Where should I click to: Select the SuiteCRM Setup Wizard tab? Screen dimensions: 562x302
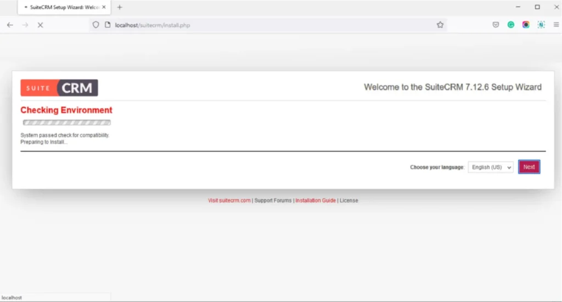(60, 7)
